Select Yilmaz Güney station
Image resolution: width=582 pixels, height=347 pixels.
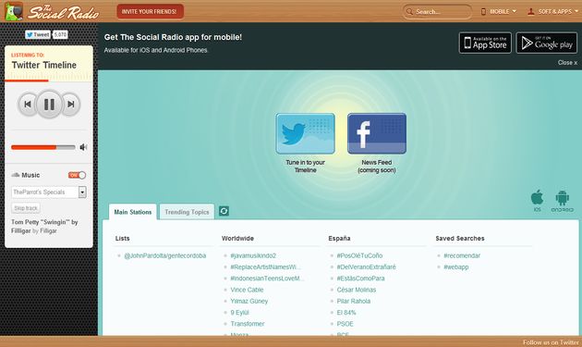coord(249,302)
